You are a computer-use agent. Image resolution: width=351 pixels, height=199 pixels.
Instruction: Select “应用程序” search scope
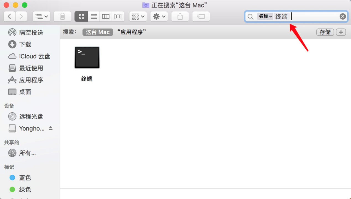point(132,32)
